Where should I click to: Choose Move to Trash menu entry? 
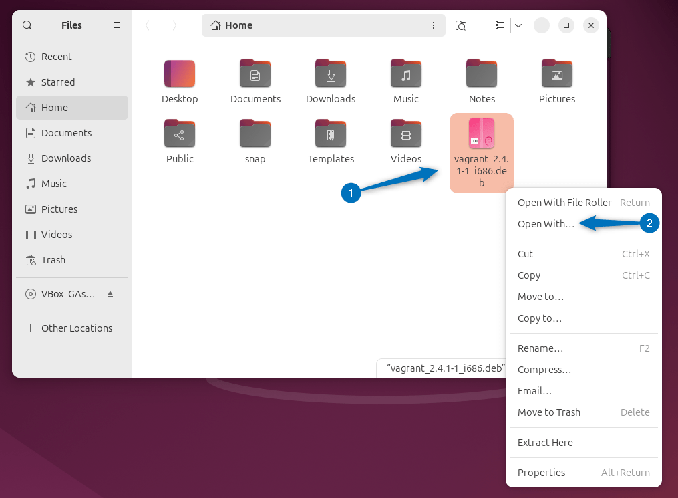click(x=548, y=412)
